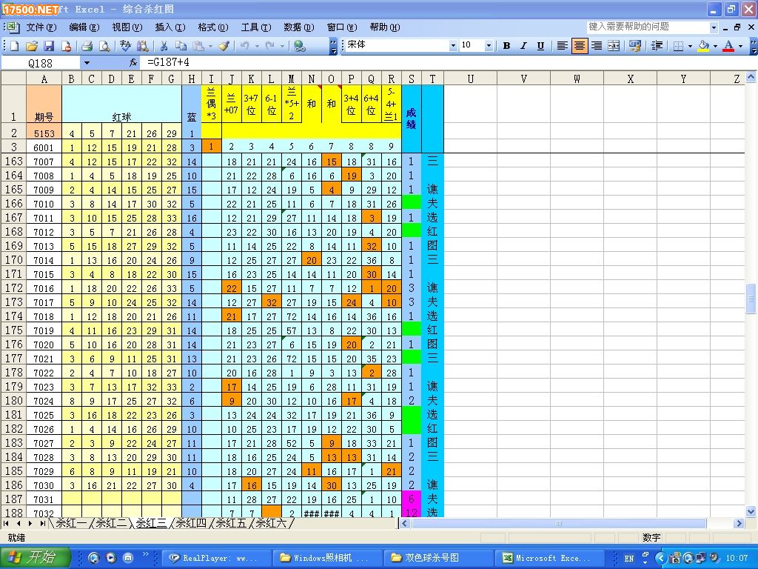The width and height of the screenshot is (758, 569).
Task: Switch to 双色球杀号图 taskbar folder
Action: [x=437, y=558]
